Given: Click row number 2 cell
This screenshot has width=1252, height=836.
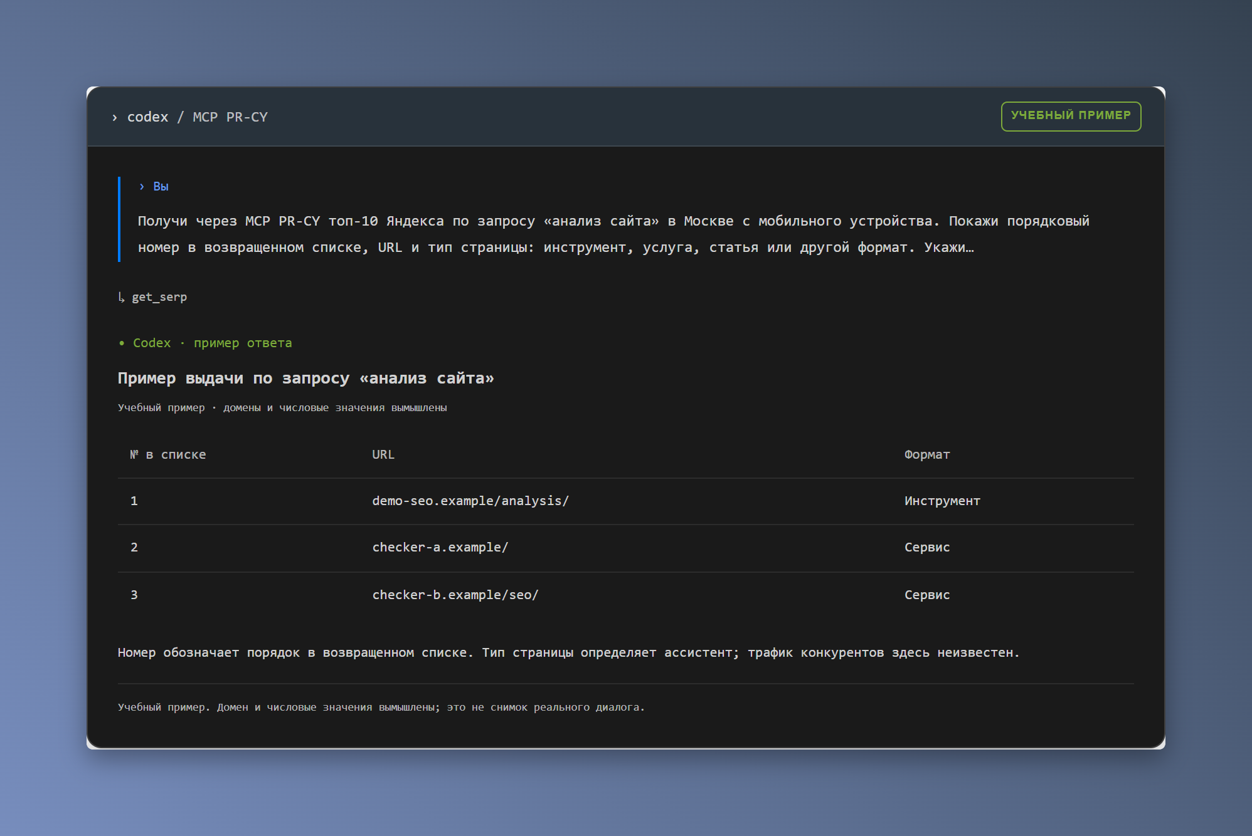Looking at the screenshot, I should pyautogui.click(x=134, y=548).
